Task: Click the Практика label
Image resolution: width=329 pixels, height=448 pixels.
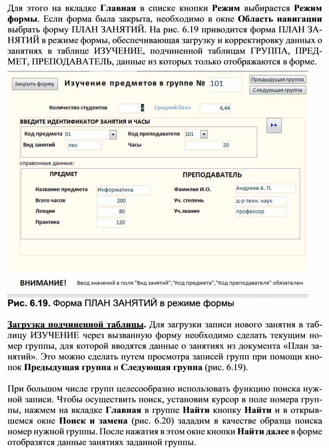Action: pos(47,222)
